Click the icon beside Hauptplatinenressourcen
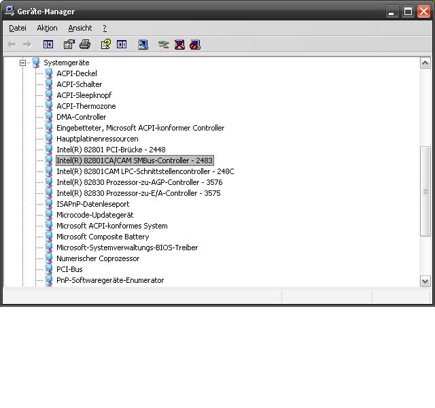435x408 pixels. [49, 139]
